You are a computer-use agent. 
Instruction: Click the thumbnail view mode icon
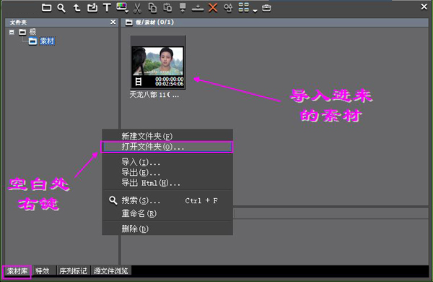[x=244, y=8]
